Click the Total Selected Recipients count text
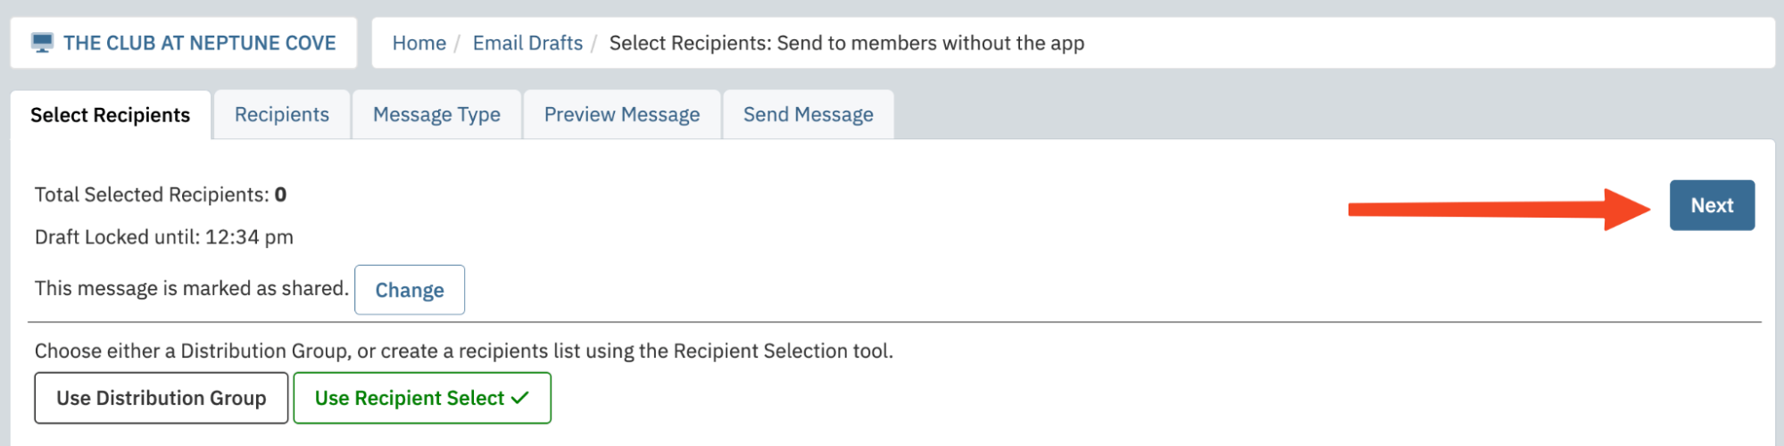The width and height of the screenshot is (1784, 446). click(161, 194)
